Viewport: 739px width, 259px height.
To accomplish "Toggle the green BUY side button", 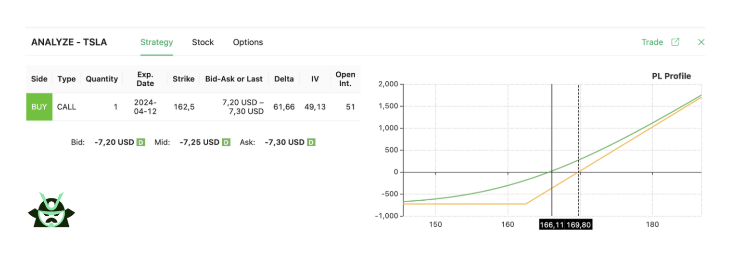I will pos(39,107).
